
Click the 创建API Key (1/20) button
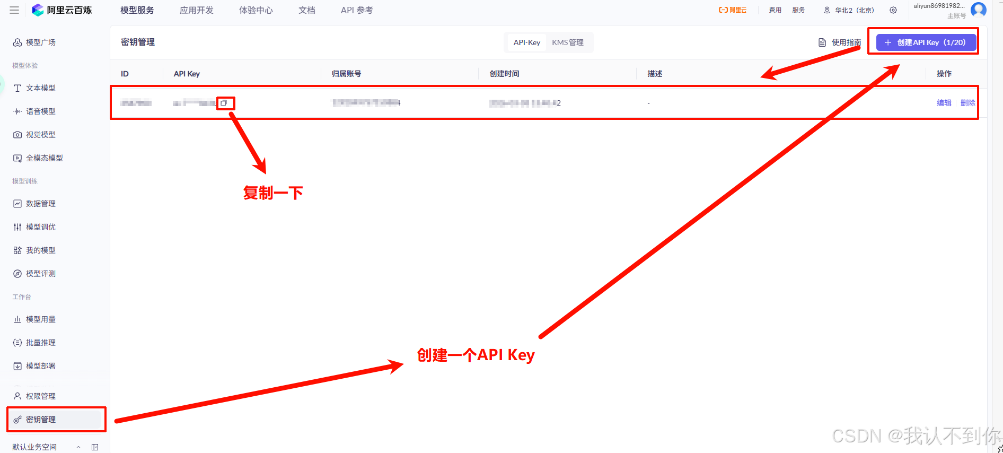(926, 42)
